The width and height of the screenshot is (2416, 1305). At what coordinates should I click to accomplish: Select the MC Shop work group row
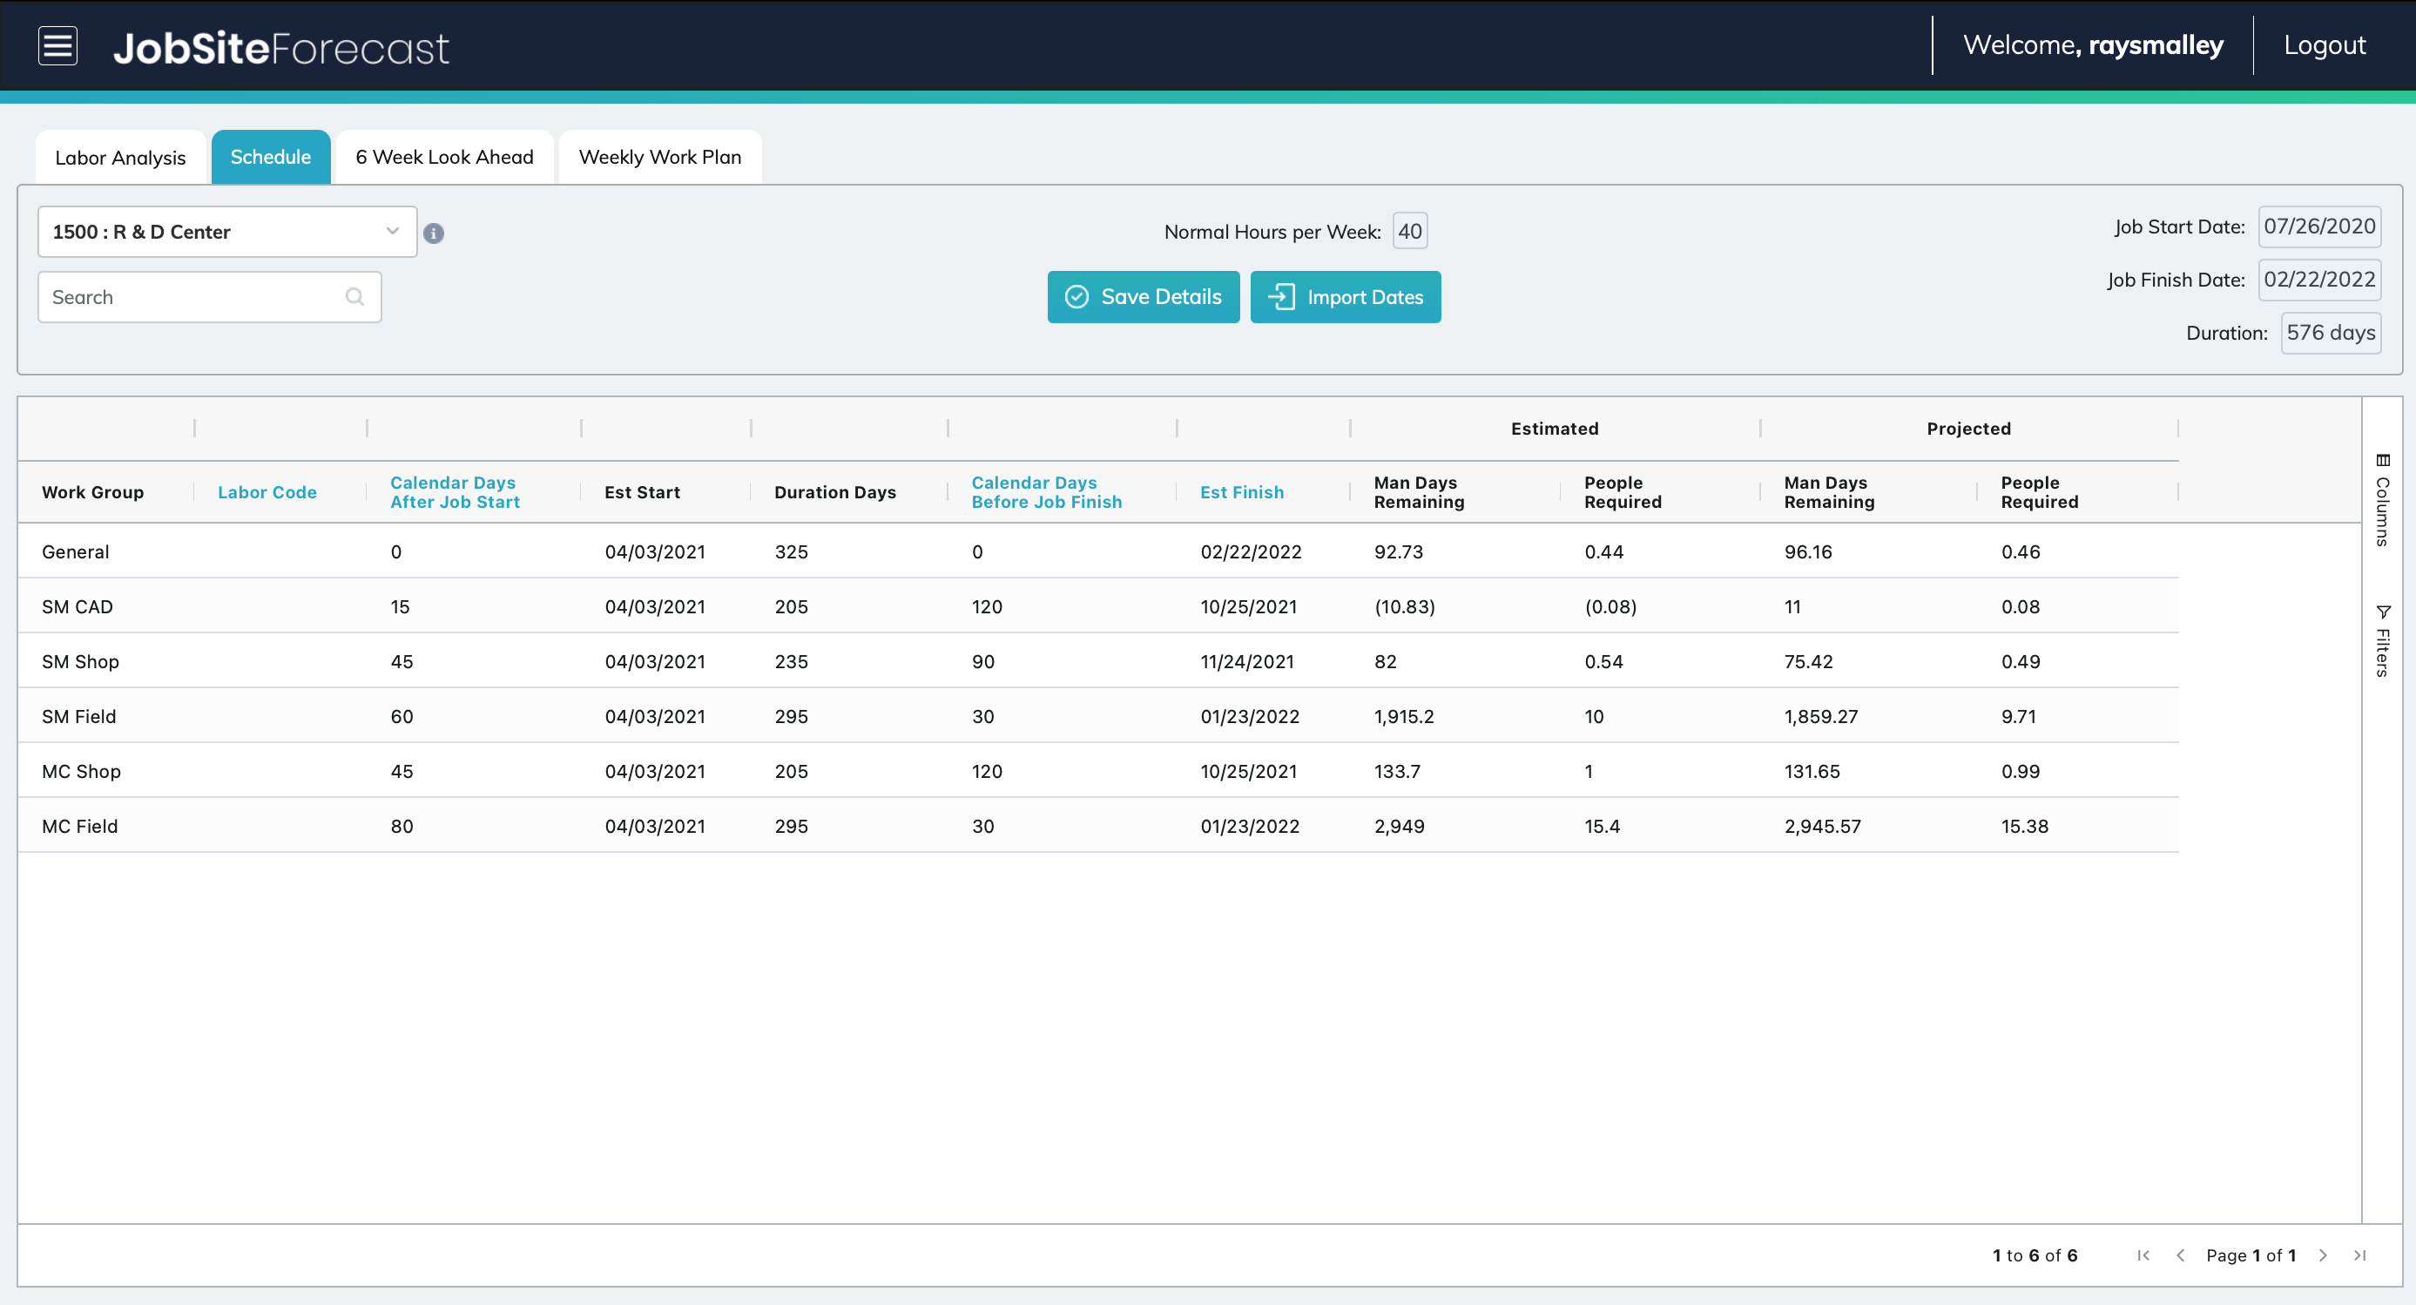pos(1097,771)
